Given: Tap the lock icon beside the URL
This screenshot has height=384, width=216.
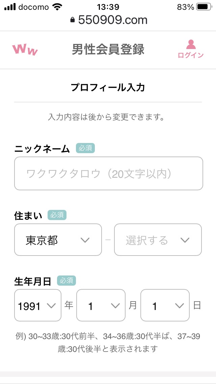Looking at the screenshot, I should click(72, 20).
